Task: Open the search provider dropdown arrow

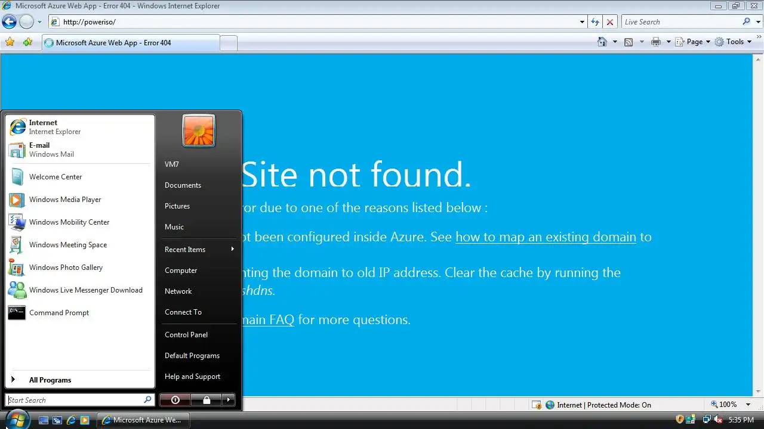Action: (x=757, y=22)
